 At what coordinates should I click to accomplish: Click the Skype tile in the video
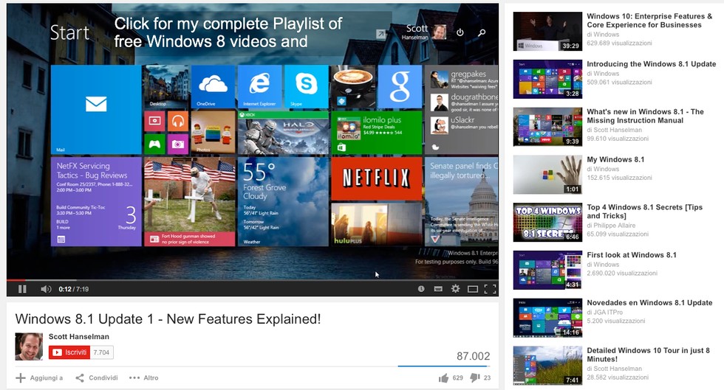306,87
